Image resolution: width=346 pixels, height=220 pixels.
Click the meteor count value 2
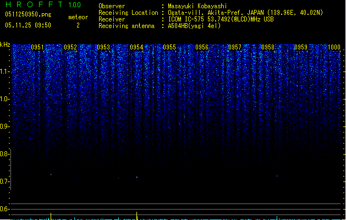tap(78, 25)
